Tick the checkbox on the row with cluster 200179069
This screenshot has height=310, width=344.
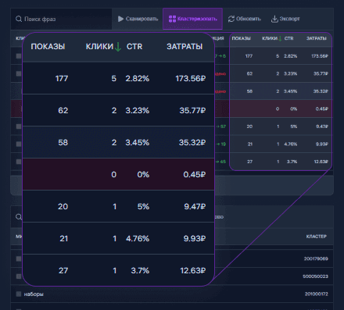pyautogui.click(x=19, y=258)
